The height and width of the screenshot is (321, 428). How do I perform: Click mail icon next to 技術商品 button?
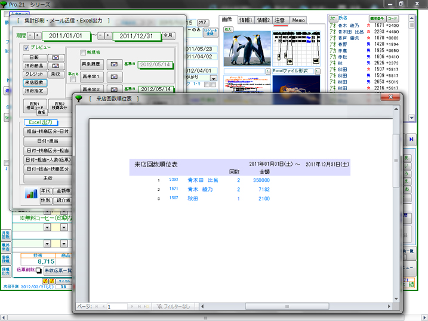[x=56, y=66]
